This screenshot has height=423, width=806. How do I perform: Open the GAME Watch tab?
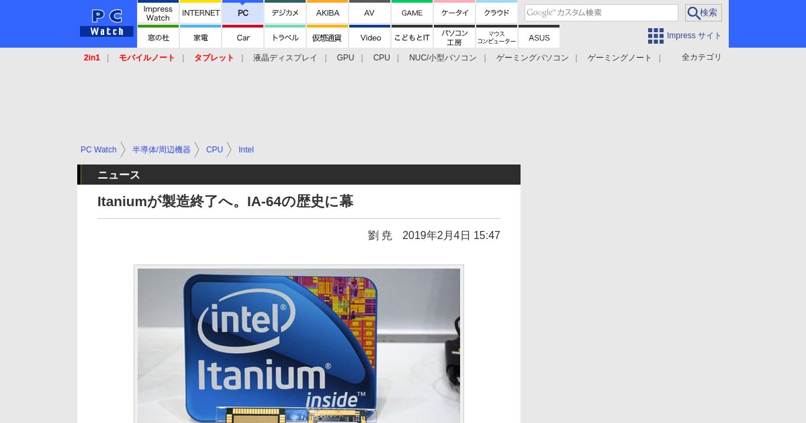[x=412, y=12]
